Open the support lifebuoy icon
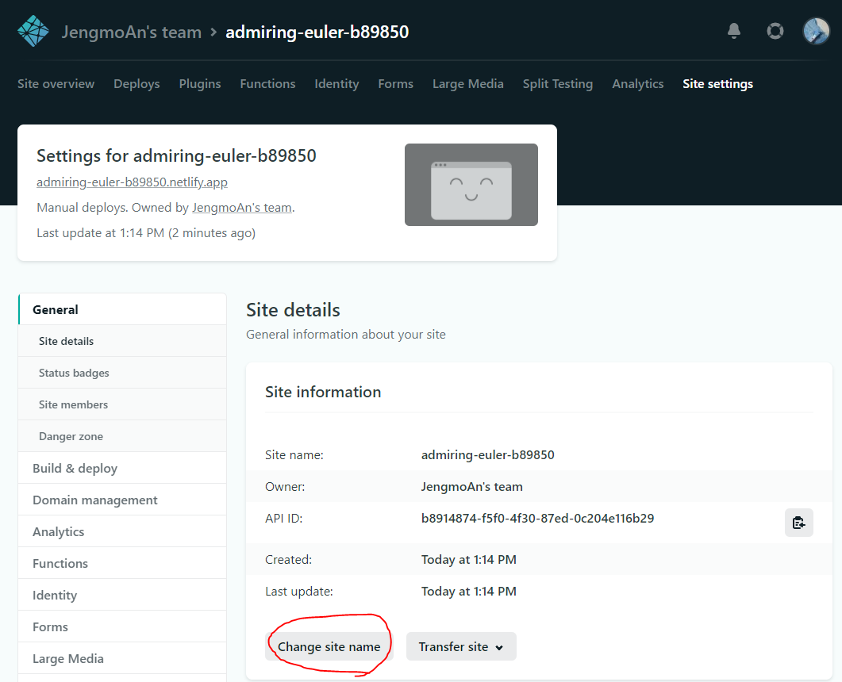This screenshot has height=682, width=842. [x=775, y=31]
